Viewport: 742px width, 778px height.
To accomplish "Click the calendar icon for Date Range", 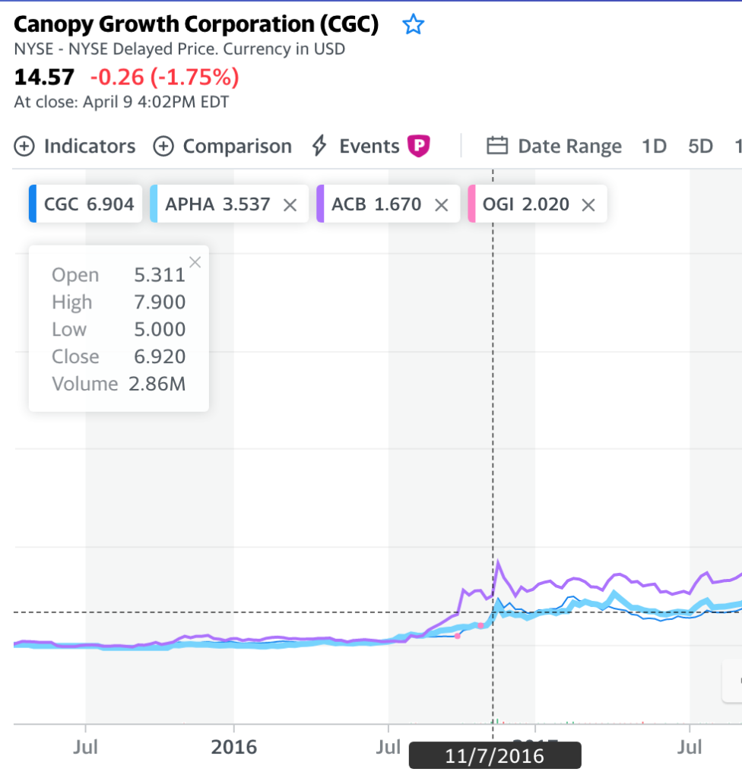I will [x=497, y=146].
